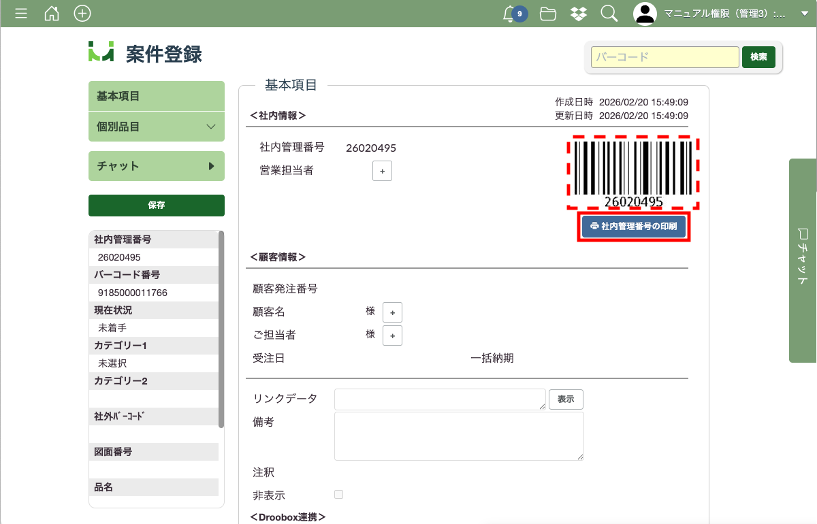
Task: Toggle the 非表示 checkbox
Action: click(x=338, y=495)
